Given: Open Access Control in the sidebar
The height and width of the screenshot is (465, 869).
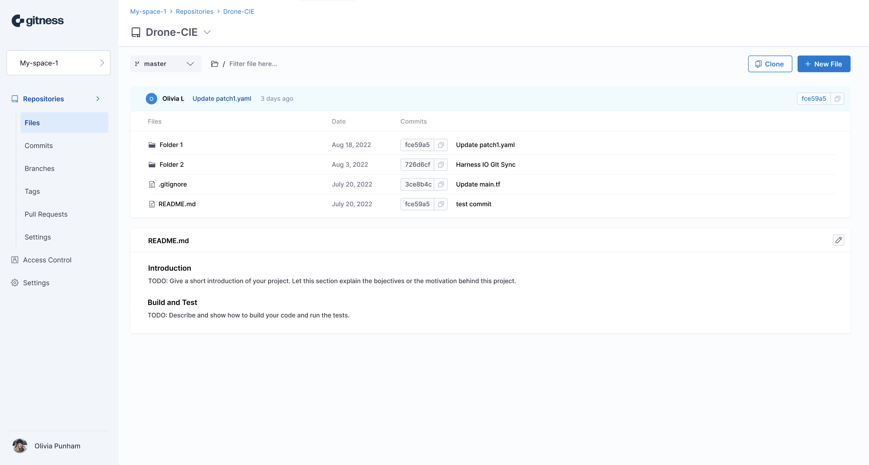Looking at the screenshot, I should (47, 260).
